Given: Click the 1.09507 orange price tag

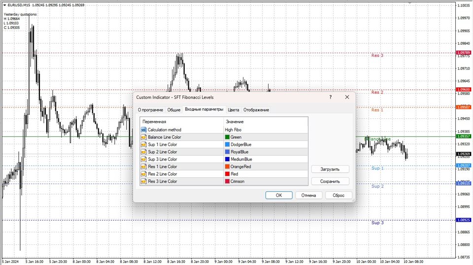Looking at the screenshot, I should click(463, 107).
